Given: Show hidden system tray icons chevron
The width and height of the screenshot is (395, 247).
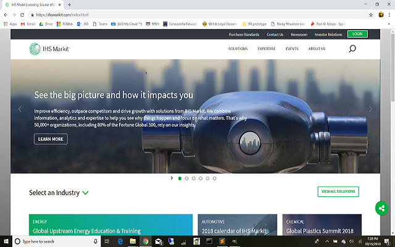Looking at the screenshot, I should pos(327,241).
